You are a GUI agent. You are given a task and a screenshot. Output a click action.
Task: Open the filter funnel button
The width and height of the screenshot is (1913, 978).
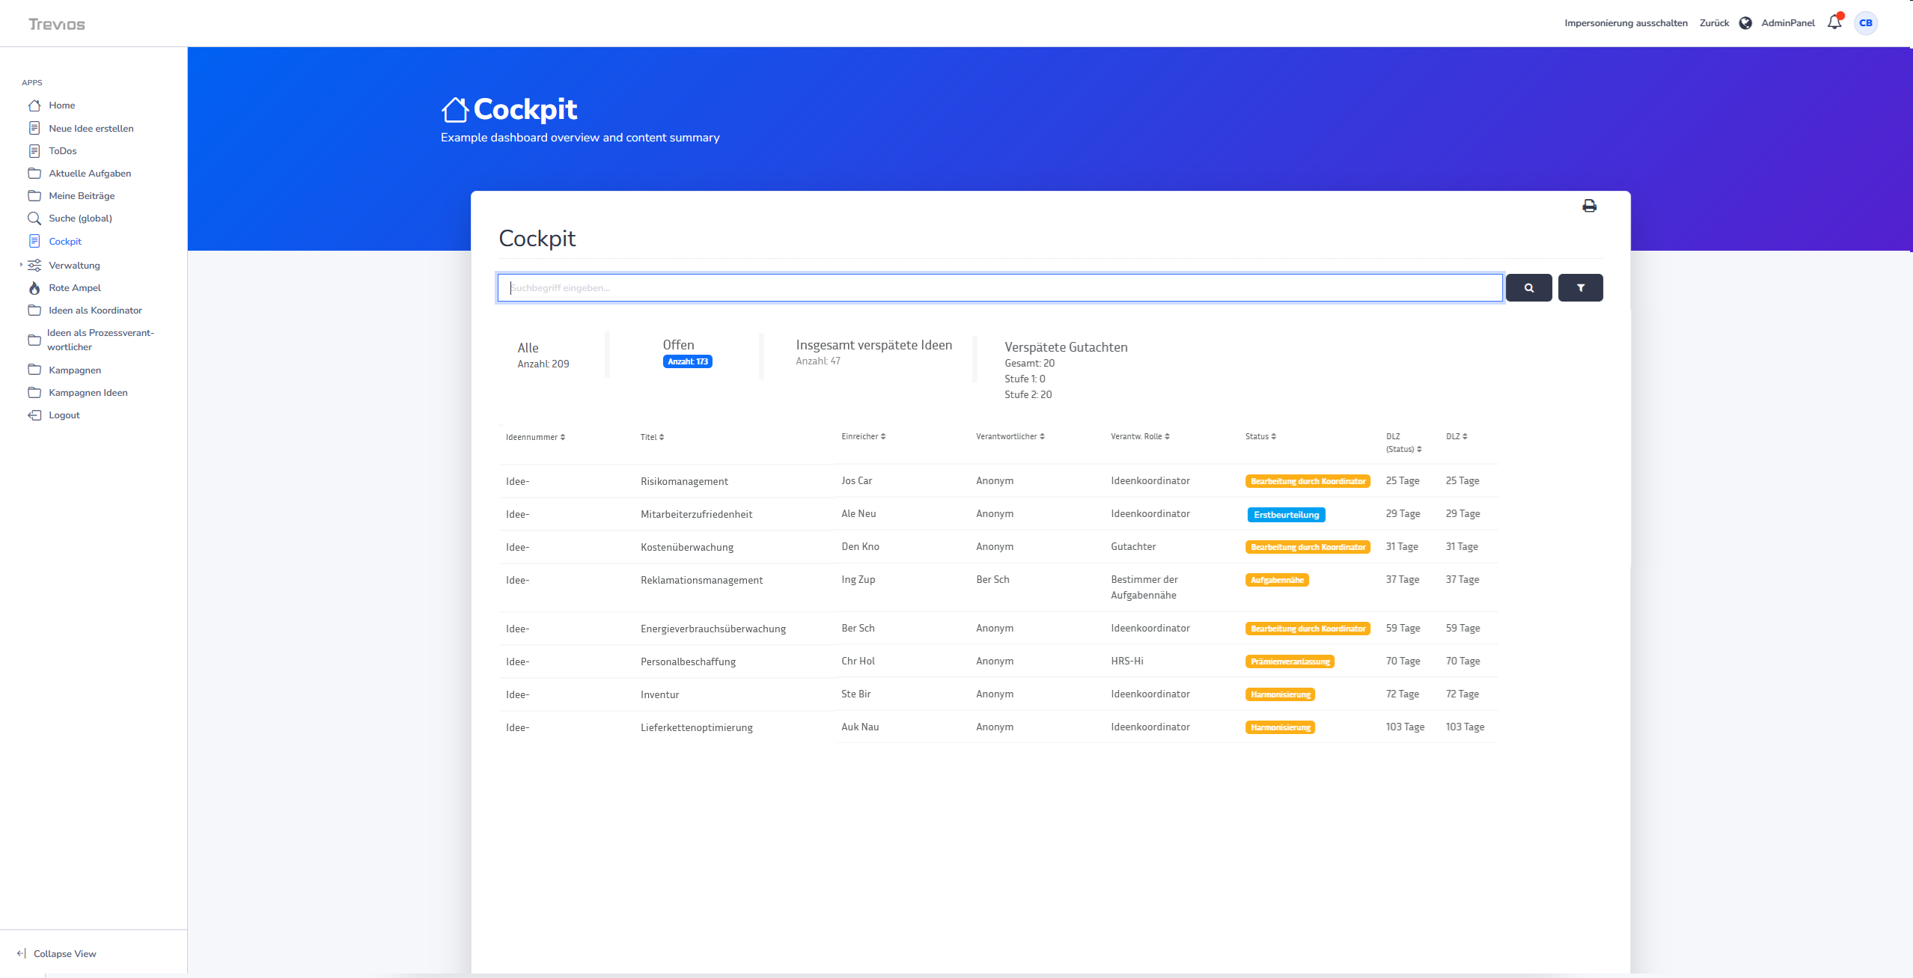[1580, 287]
